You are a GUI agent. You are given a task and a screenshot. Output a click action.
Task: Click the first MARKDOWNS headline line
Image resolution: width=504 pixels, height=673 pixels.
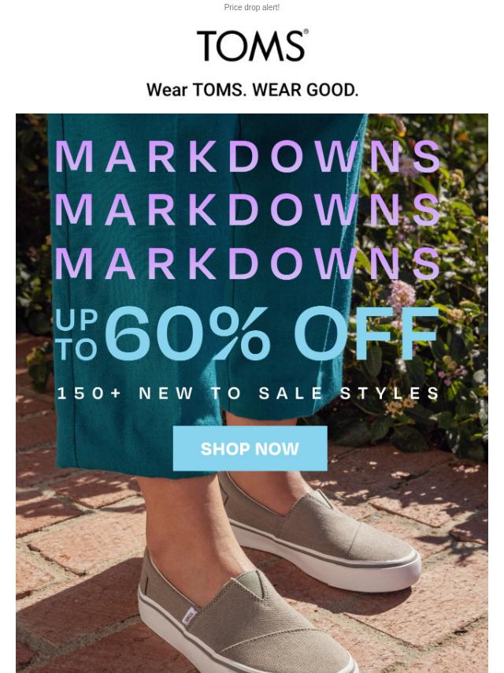247,156
